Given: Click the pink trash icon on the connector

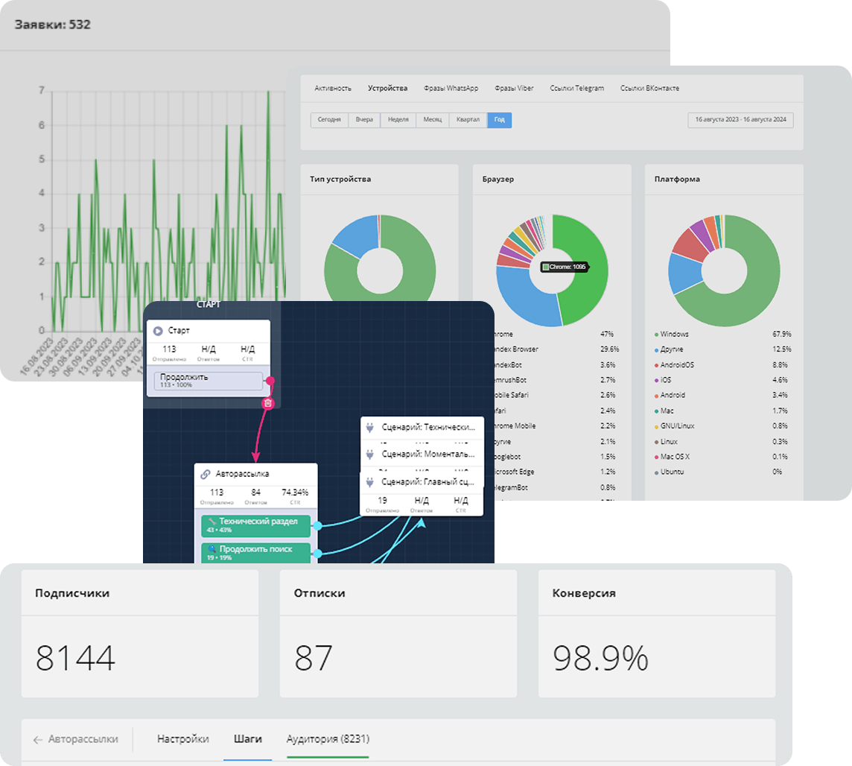Looking at the screenshot, I should 269,403.
